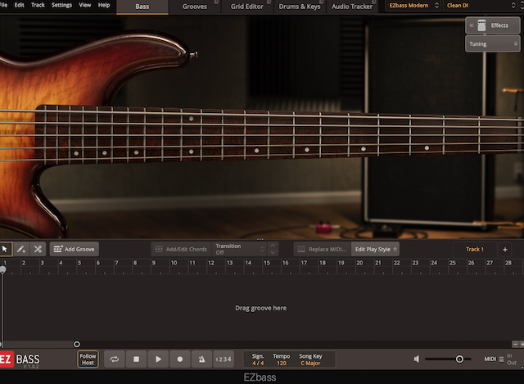This screenshot has width=524, height=384.
Task: Detach the Drums & Keys tab icon
Action: point(321,2)
